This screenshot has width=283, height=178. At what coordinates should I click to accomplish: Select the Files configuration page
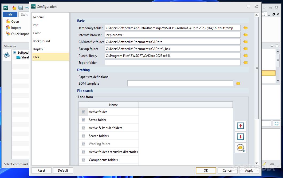(50, 57)
